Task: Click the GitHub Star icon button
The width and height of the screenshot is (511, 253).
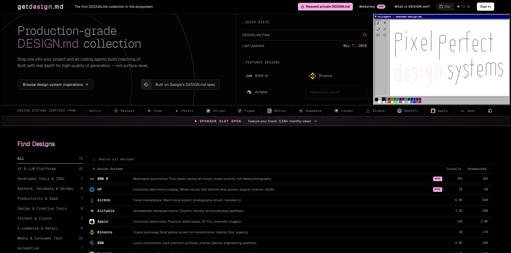Action: (445, 7)
